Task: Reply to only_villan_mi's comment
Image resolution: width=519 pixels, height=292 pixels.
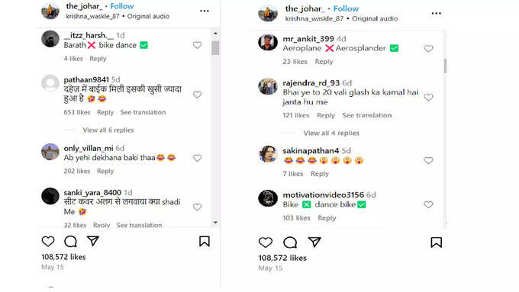Action: [x=105, y=171]
